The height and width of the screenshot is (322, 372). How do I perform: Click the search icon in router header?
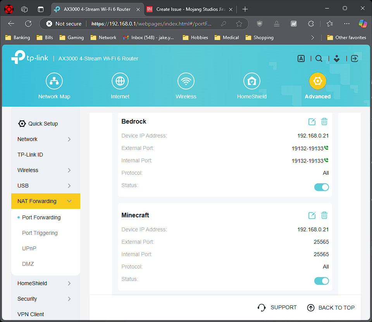(319, 59)
